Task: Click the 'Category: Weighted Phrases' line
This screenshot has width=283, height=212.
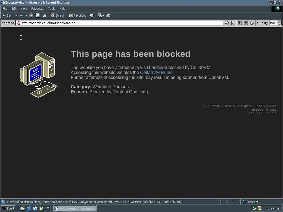Action: (x=99, y=87)
